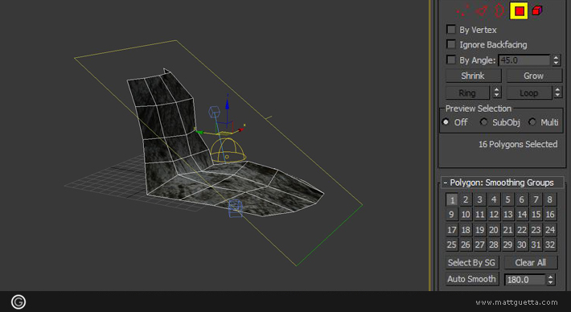Select Multi preview selection radio
This screenshot has width=571, height=312.
tap(532, 122)
